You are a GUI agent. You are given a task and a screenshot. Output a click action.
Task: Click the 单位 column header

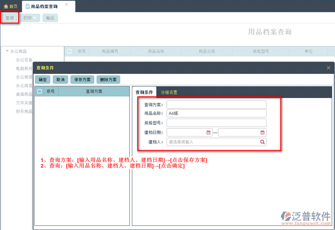point(308,51)
